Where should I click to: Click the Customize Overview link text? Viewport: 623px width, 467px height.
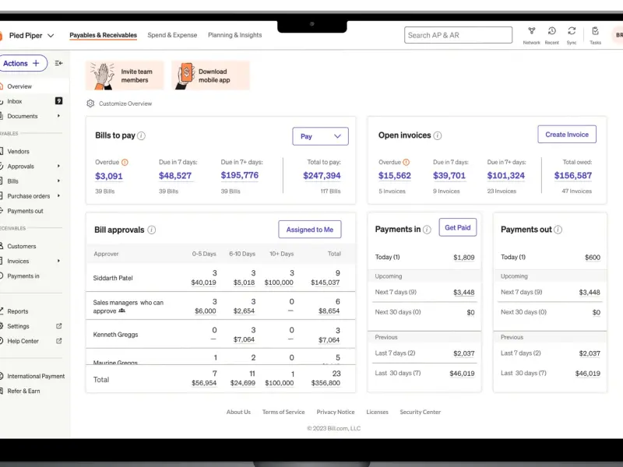[125, 104]
